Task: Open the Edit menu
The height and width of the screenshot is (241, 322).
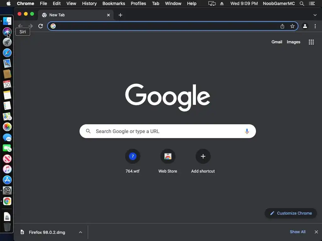Action: 57,3
